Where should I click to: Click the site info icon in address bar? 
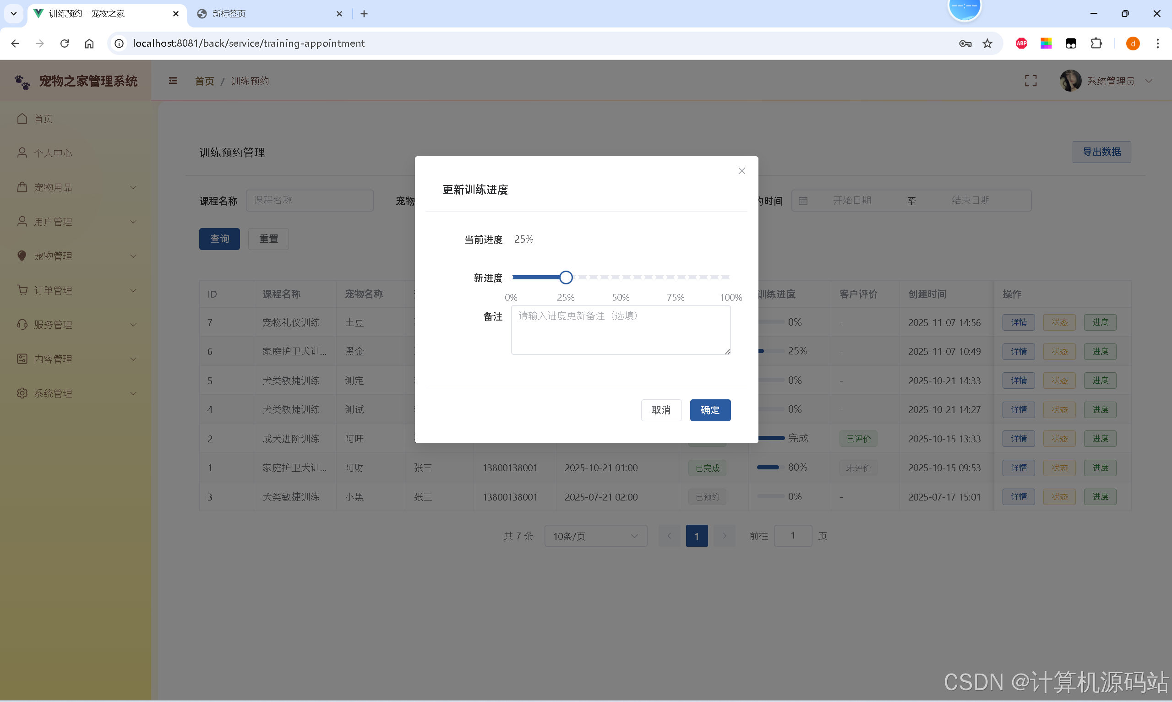119,44
